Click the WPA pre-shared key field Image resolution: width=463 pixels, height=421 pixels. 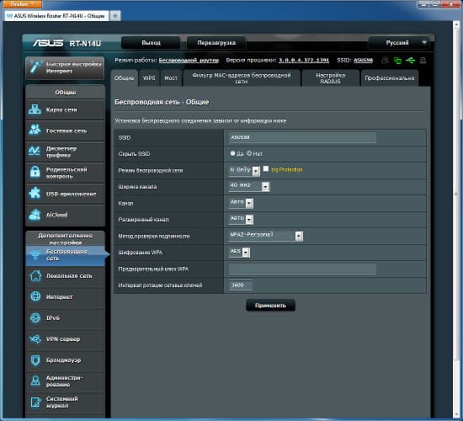pos(302,269)
